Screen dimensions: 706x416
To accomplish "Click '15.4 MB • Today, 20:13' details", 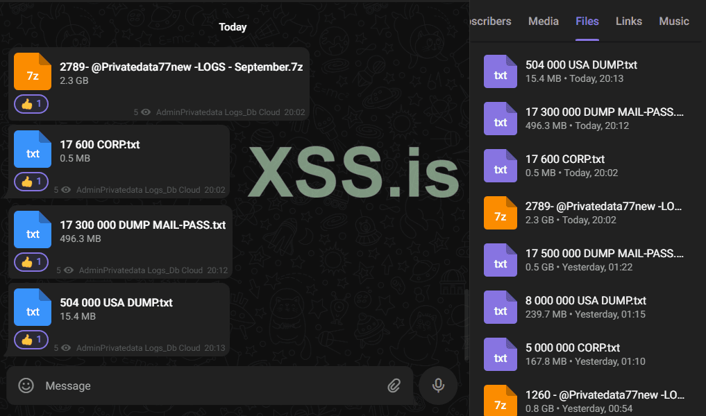I will (x=575, y=79).
